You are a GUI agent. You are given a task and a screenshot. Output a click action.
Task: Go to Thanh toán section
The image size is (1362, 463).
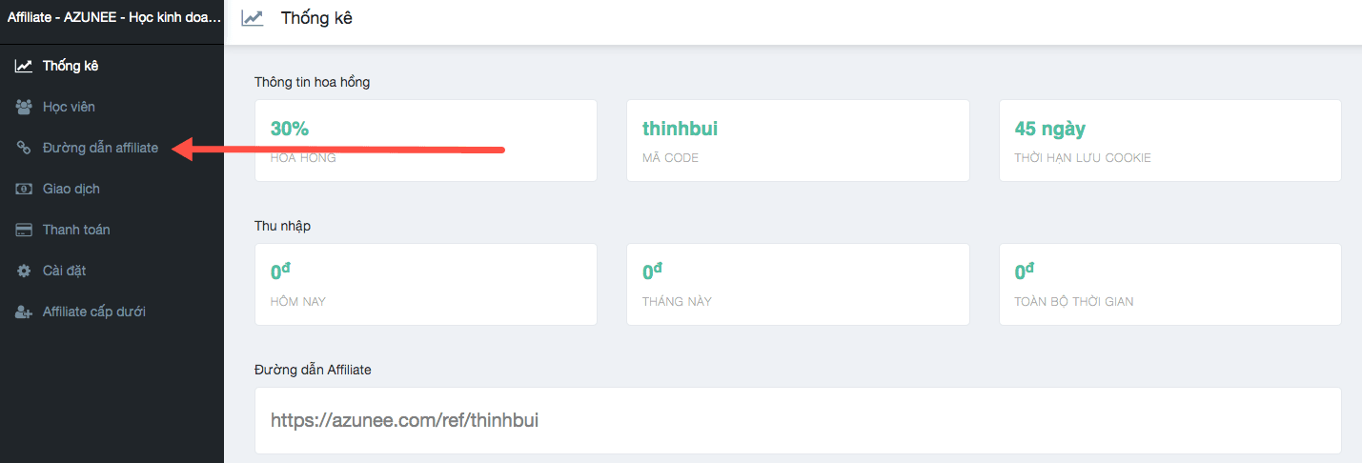(76, 230)
